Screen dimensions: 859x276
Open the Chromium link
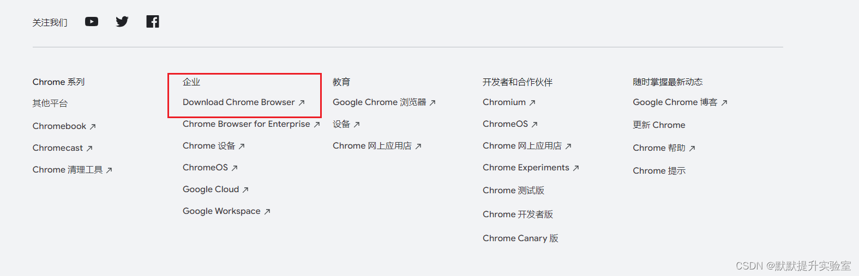(x=509, y=102)
